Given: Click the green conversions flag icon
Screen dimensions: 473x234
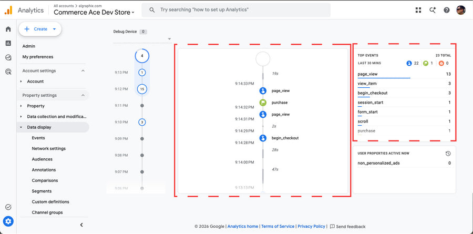Looking at the screenshot, I should [x=425, y=64].
